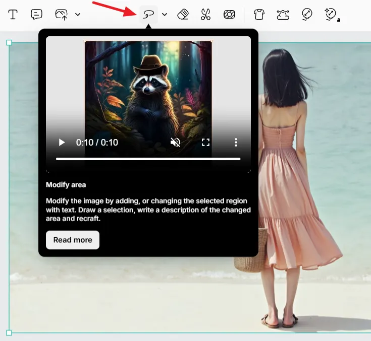Click the video progress bar
371x341 pixels.
(x=148, y=159)
